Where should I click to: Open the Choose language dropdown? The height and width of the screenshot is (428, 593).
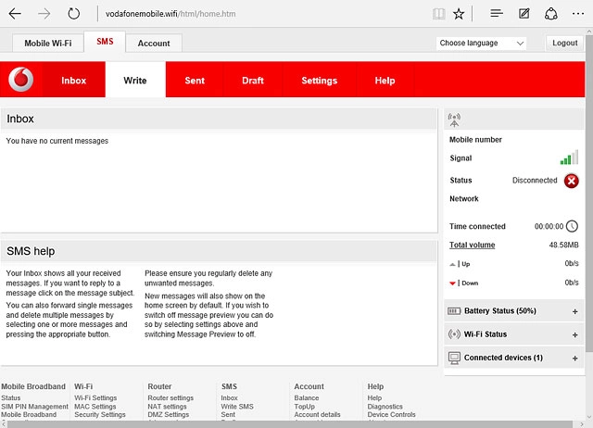[x=481, y=44]
